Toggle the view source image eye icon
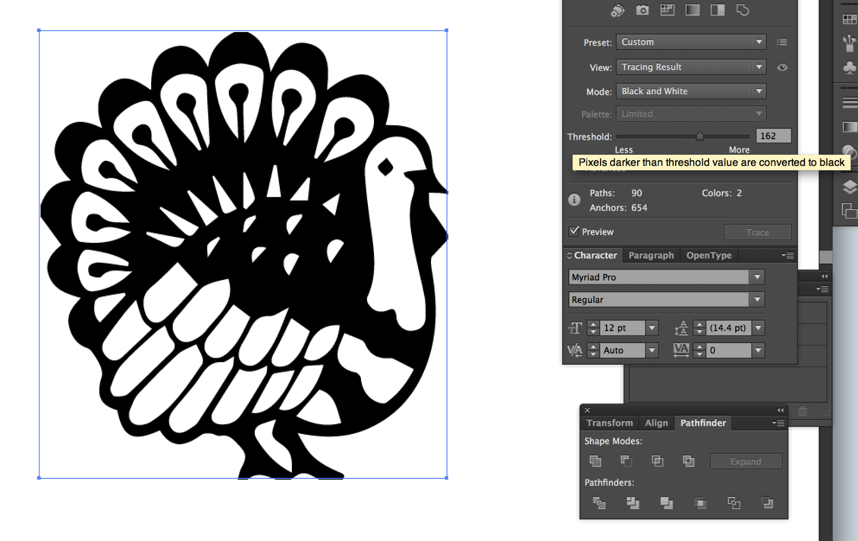Image resolution: width=858 pixels, height=541 pixels. point(782,67)
